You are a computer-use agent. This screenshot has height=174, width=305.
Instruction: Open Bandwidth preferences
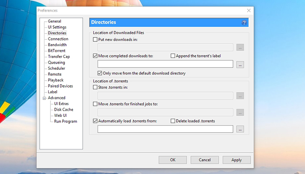57,45
